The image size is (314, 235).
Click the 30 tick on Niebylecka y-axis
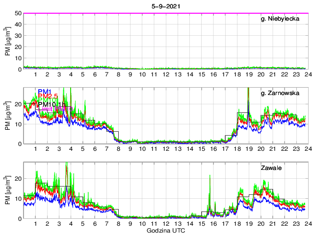tap(18, 36)
